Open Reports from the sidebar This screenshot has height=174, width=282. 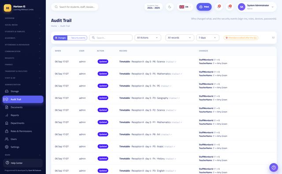pos(23,115)
